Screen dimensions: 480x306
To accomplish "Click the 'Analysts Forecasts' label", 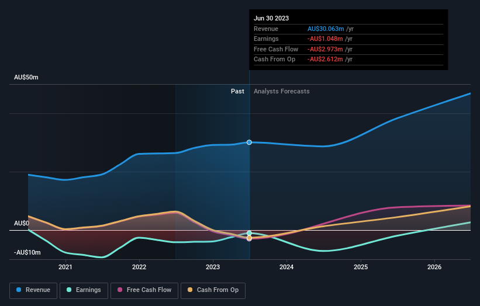I will coord(282,92).
